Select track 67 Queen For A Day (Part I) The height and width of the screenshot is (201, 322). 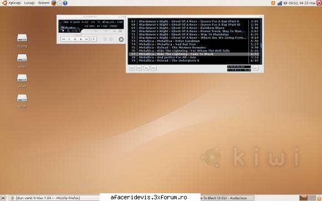coord(194,22)
